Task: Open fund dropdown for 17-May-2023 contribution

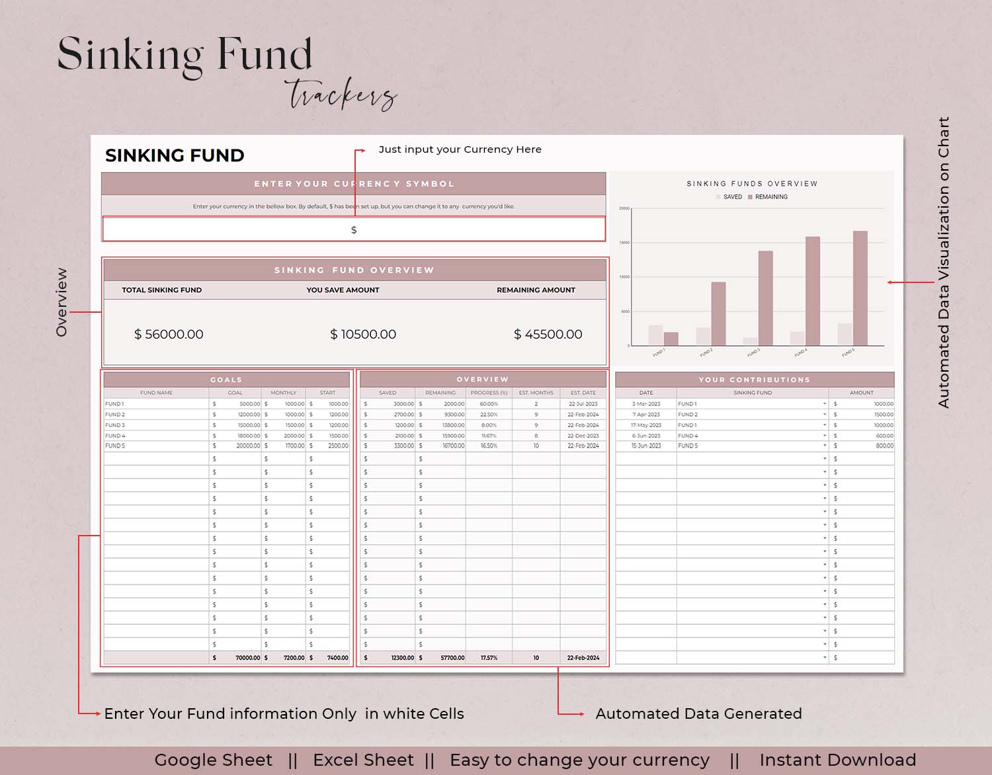Action: coord(825,425)
